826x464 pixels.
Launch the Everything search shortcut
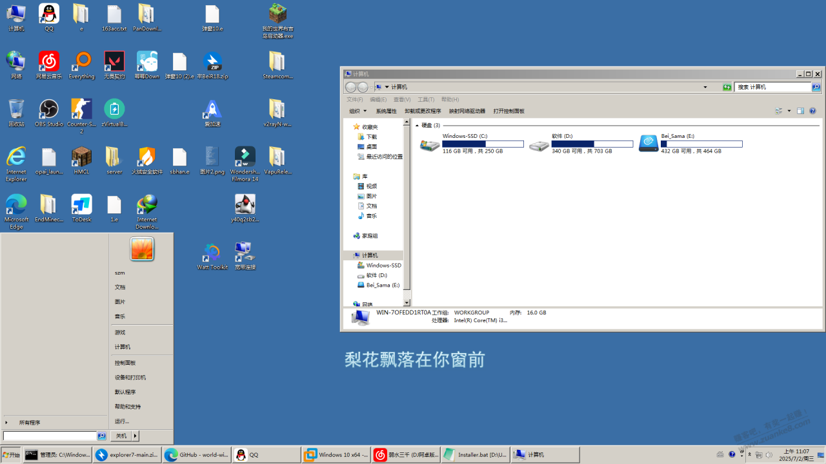[81, 65]
